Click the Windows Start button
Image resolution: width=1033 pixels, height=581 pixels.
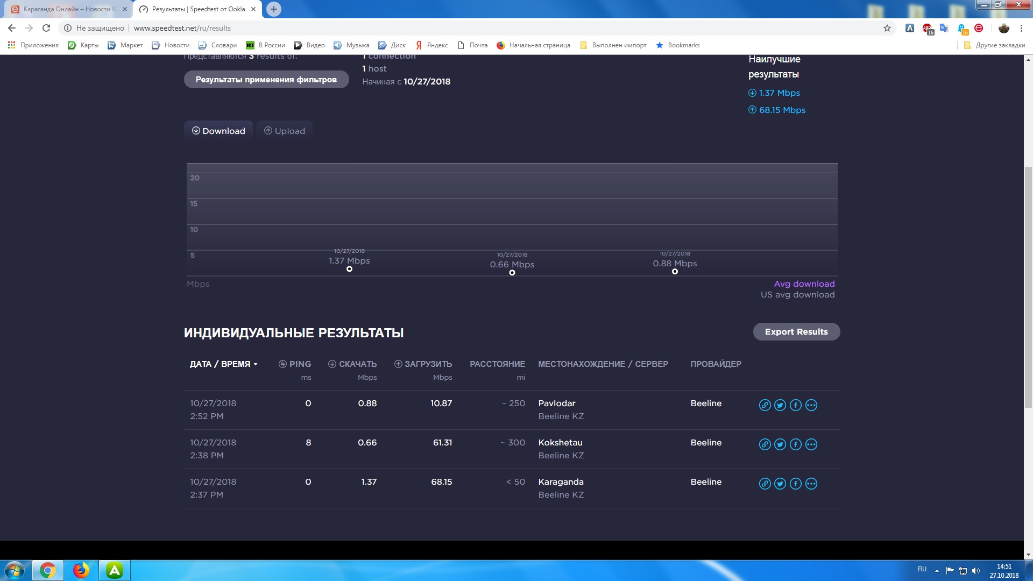(14, 570)
